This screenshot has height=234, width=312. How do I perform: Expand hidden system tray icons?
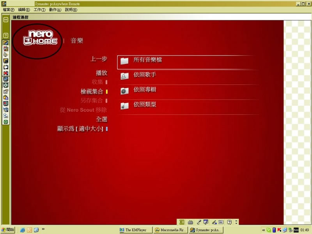[264, 230]
